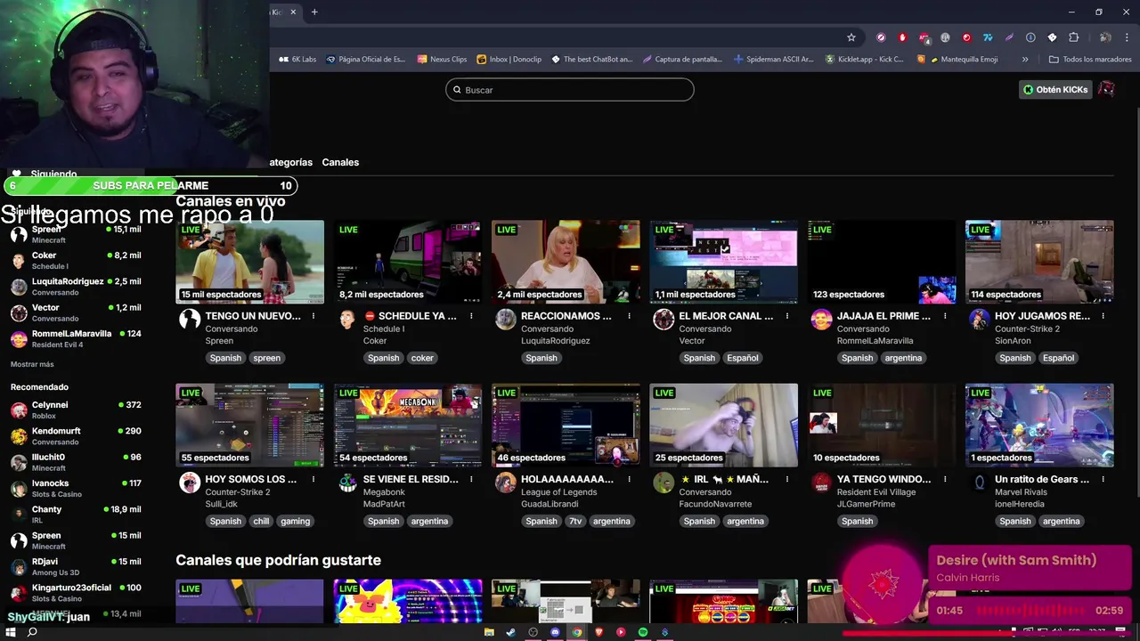Open Spotify from the taskbar
1140x641 pixels.
[642, 632]
